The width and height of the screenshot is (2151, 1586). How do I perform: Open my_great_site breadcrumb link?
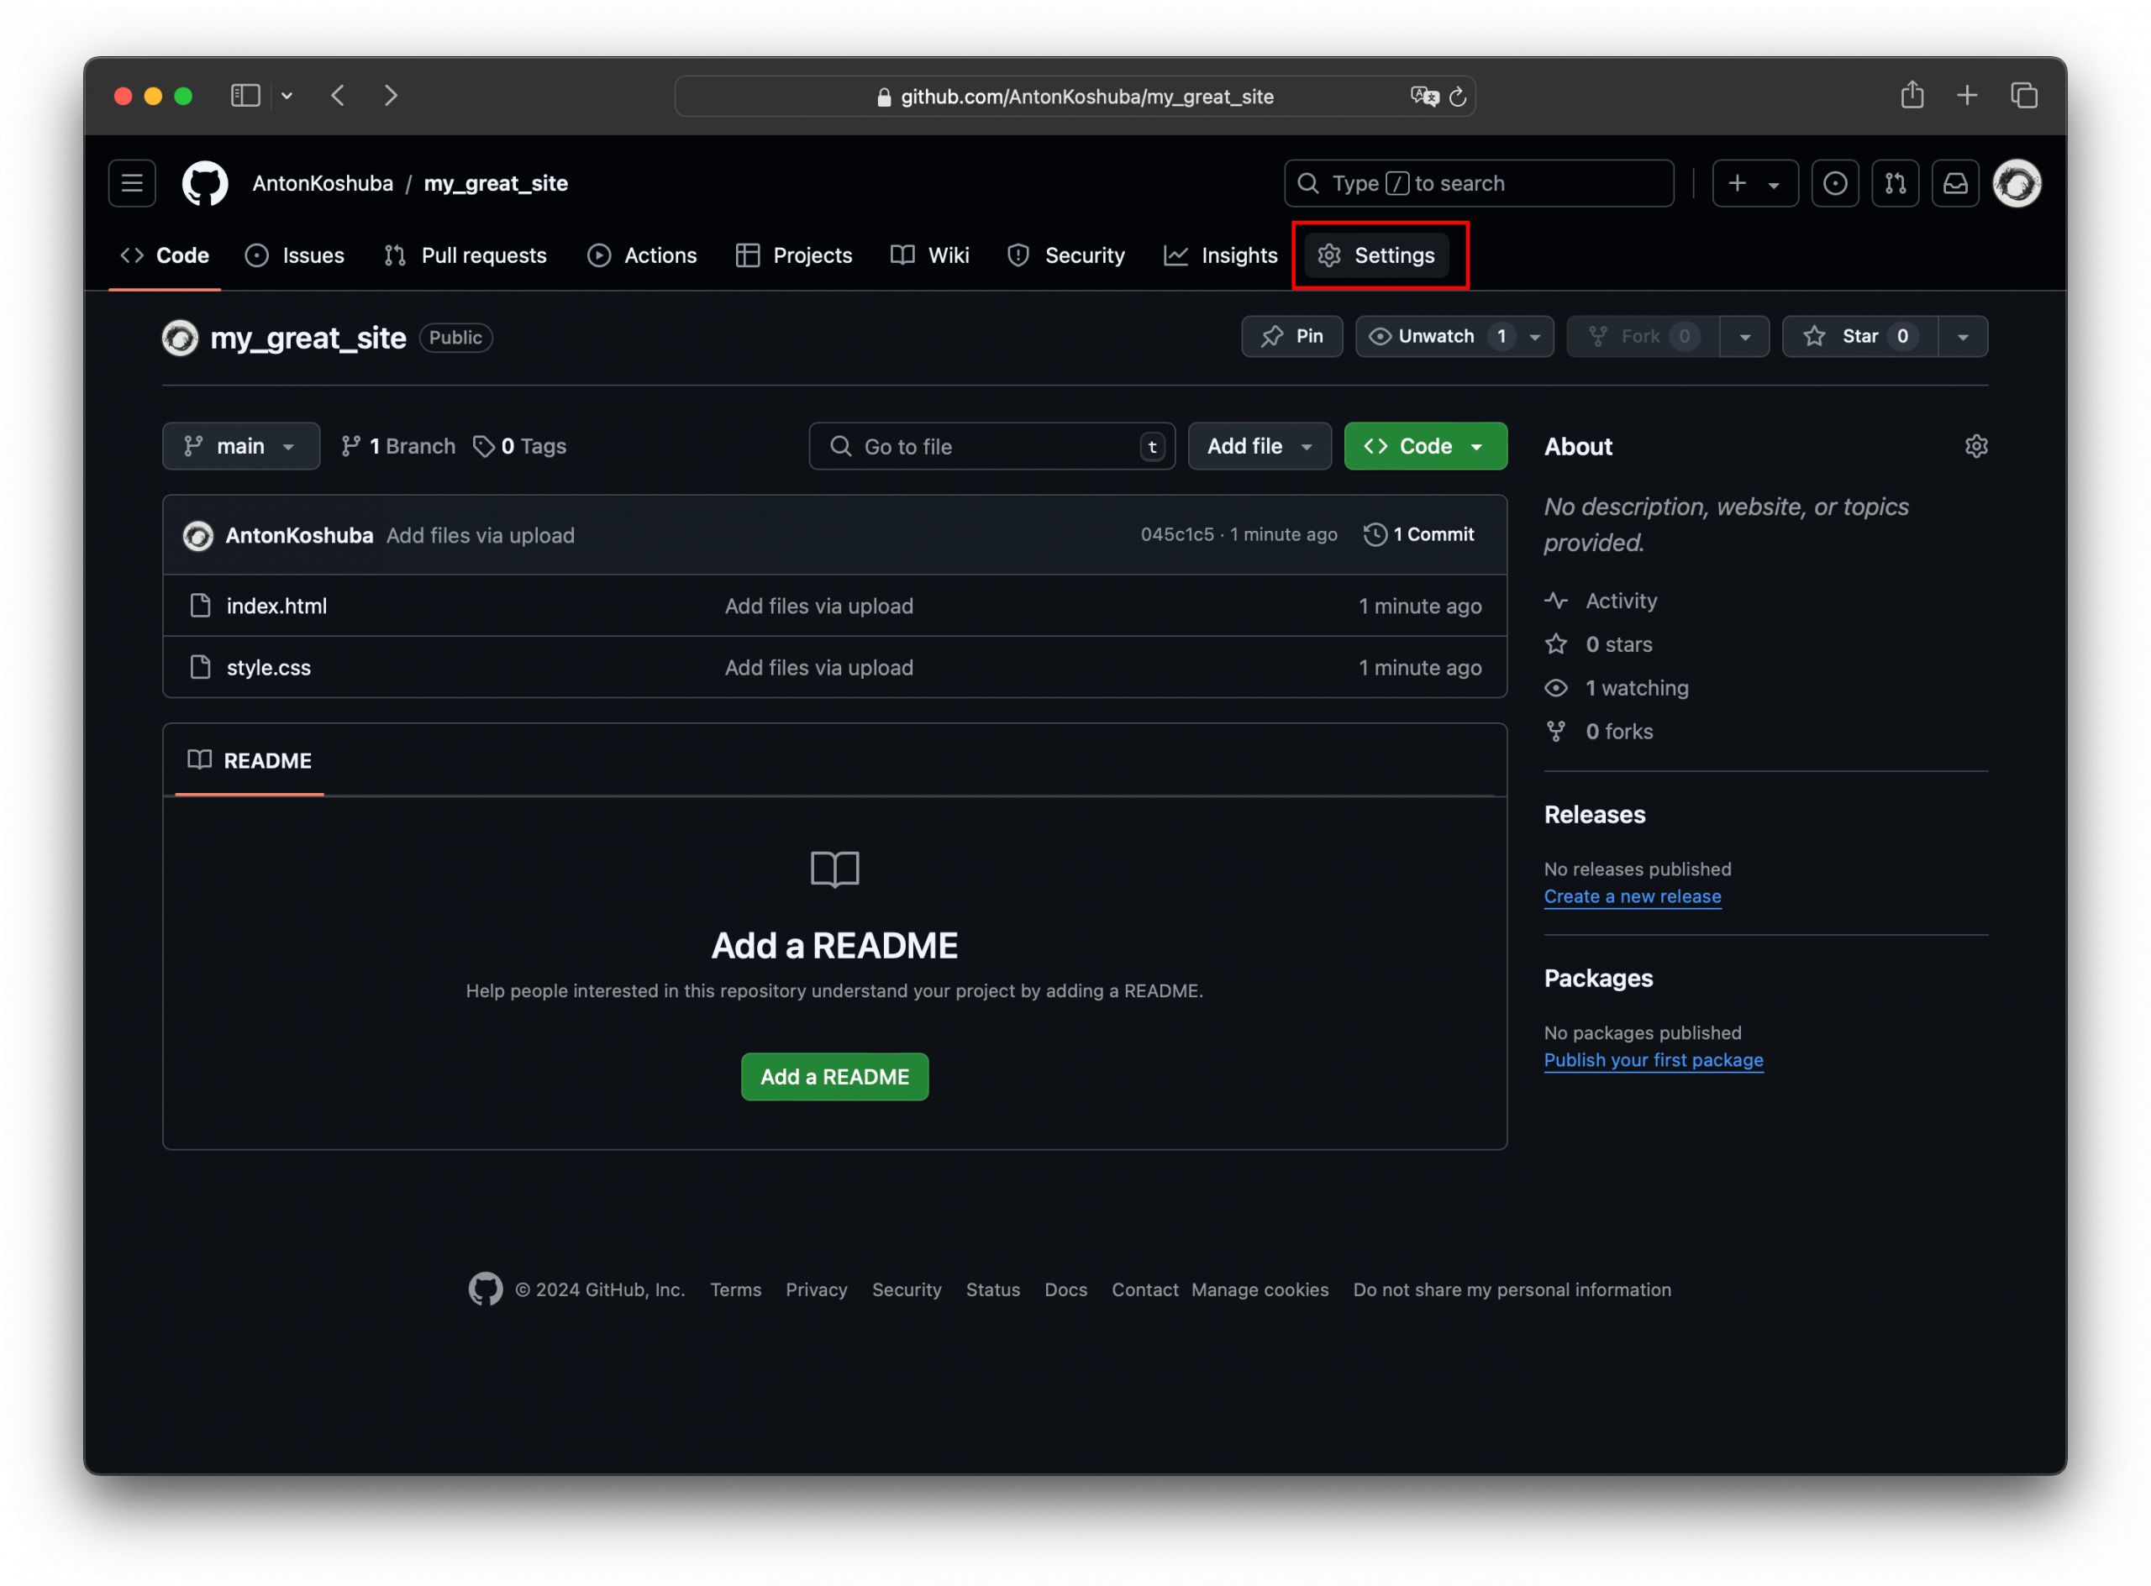pos(496,183)
